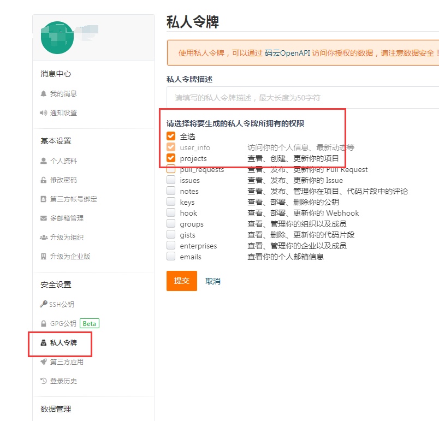Screen dimensions: 439x421
Task: Click the 安全设置 section heading
Action: (x=56, y=284)
